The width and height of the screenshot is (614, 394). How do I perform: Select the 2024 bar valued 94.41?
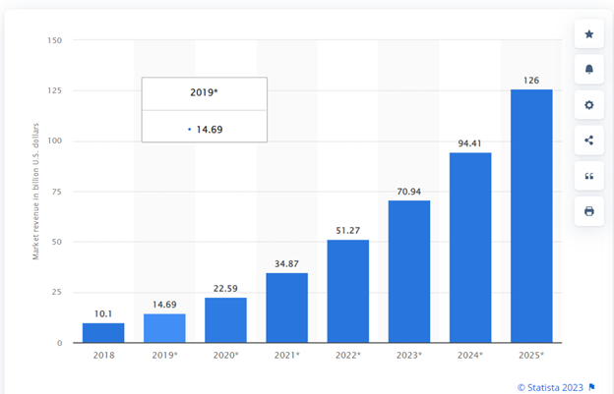pos(470,248)
